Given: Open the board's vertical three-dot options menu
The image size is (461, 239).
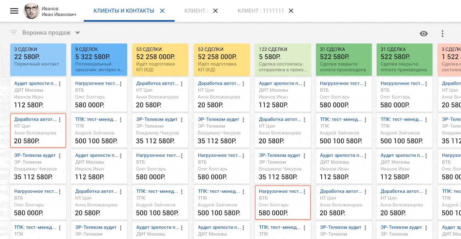Looking at the screenshot, I should [x=442, y=34].
